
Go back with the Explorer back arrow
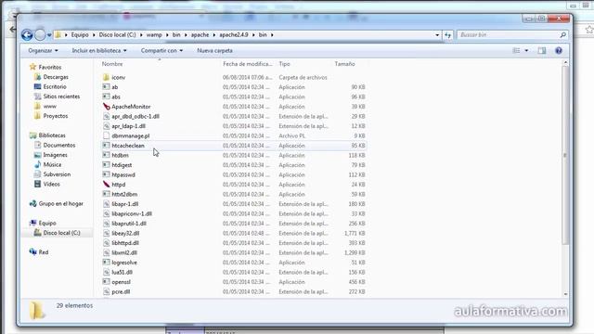[x=27, y=35]
